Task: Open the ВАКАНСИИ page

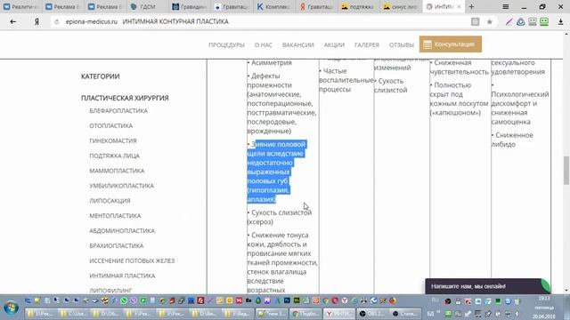Action: point(298,45)
